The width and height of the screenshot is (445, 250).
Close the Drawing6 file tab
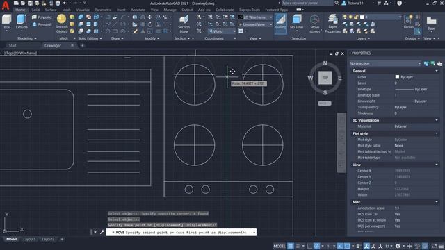[72, 45]
